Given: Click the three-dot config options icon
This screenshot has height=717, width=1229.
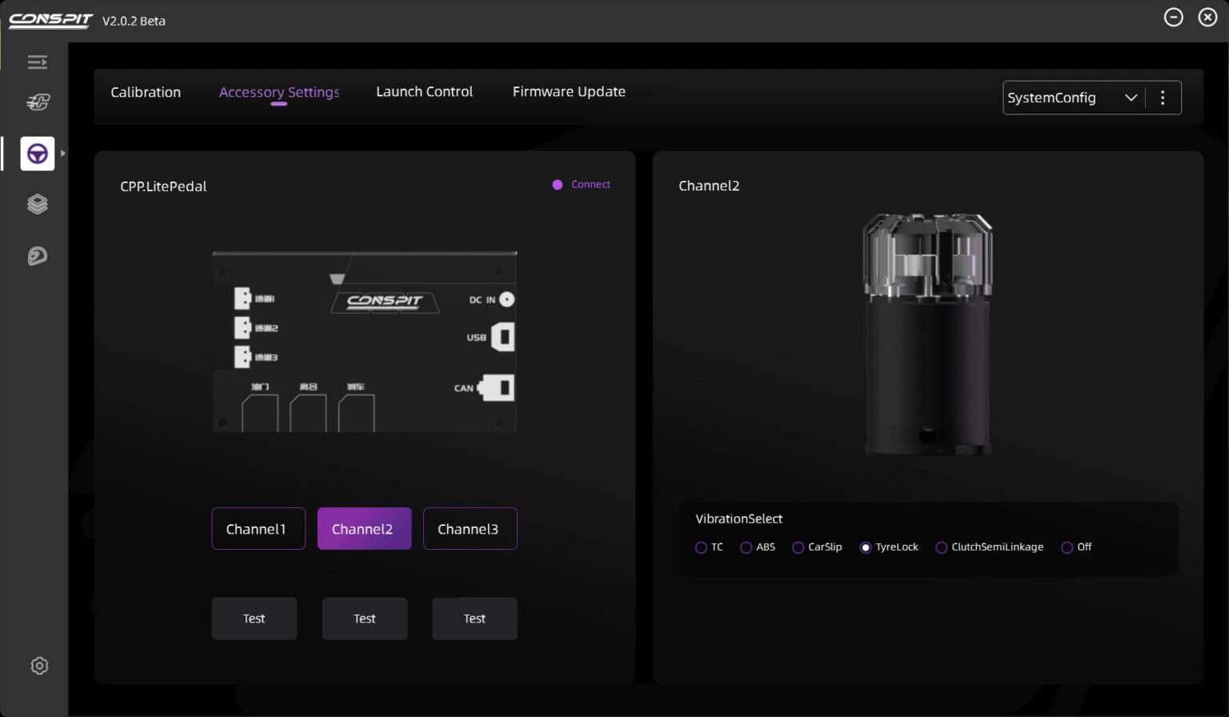Looking at the screenshot, I should (1163, 98).
